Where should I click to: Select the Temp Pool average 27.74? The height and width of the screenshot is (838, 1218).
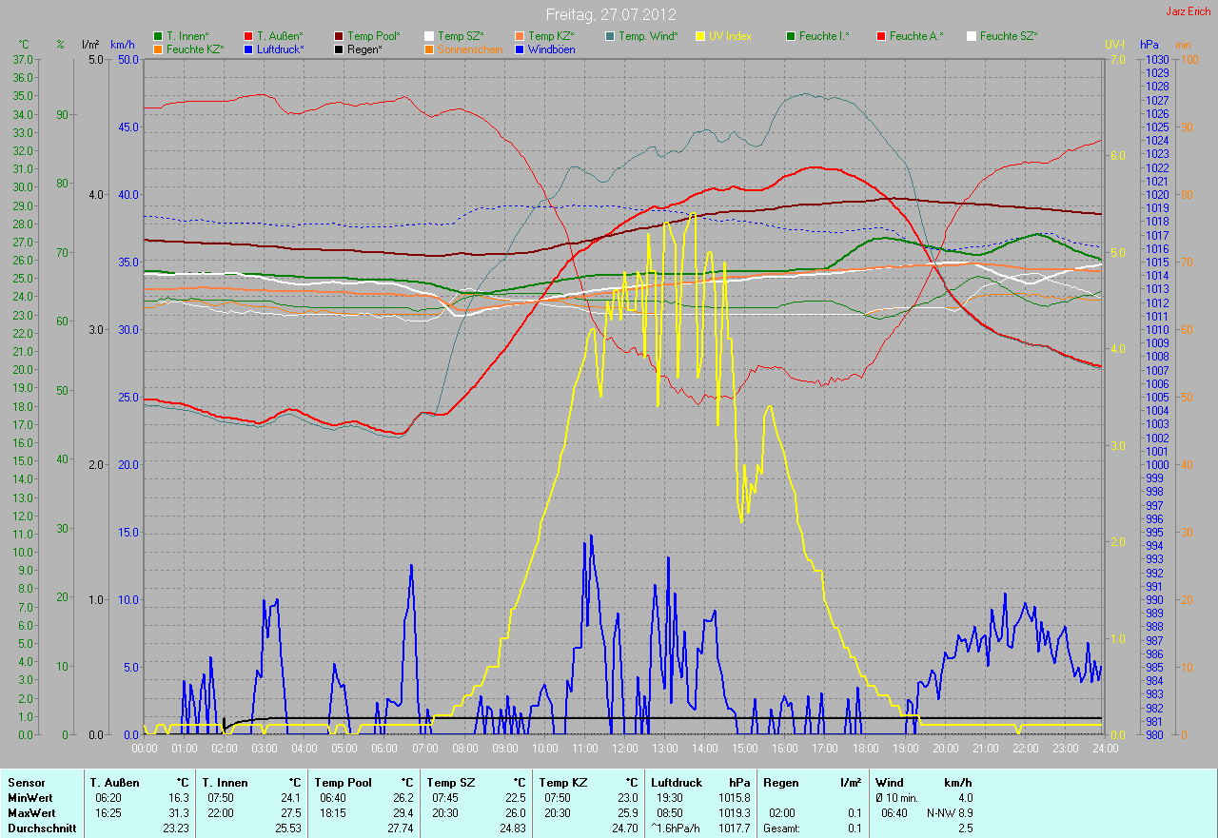(401, 828)
